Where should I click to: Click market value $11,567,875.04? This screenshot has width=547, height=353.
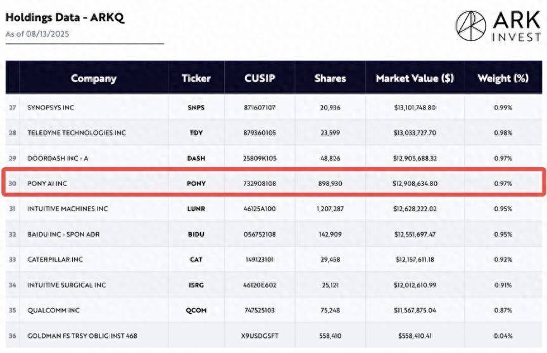(x=415, y=310)
